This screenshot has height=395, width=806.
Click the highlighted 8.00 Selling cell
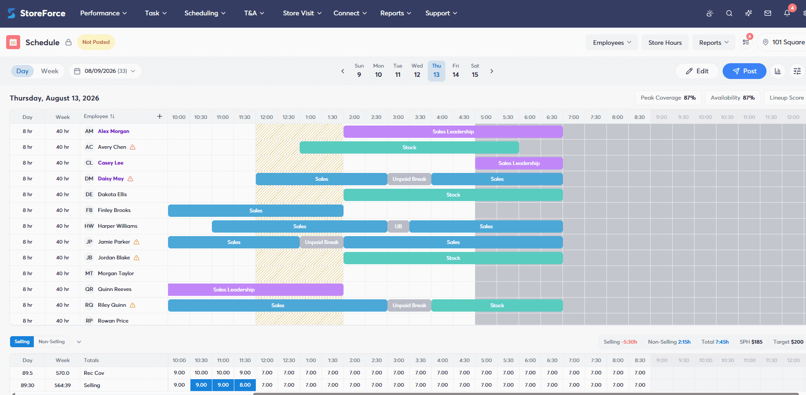[245, 385]
